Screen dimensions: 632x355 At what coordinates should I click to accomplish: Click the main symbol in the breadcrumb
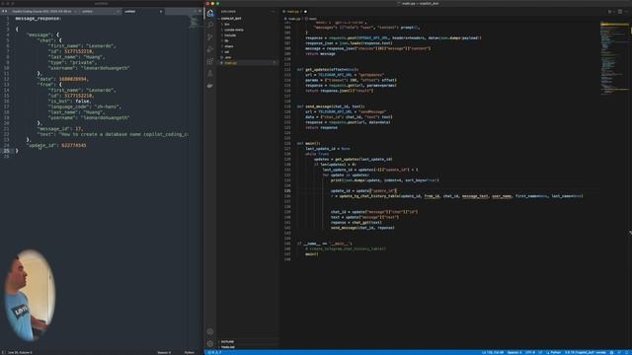pos(312,19)
